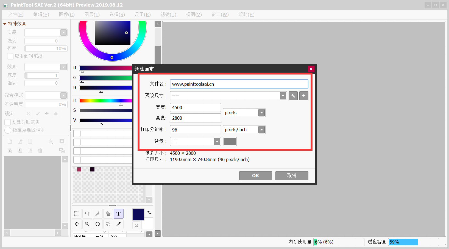Click the new layer mask icon
The image size is (449, 249).
pyautogui.click(x=62, y=141)
